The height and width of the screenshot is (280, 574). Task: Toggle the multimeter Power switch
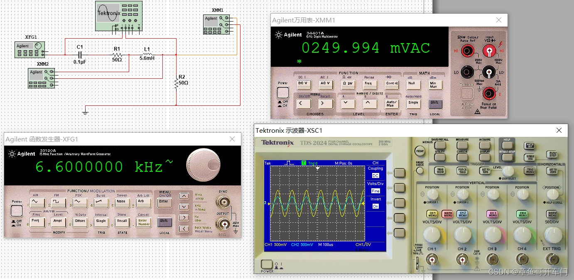click(x=283, y=93)
